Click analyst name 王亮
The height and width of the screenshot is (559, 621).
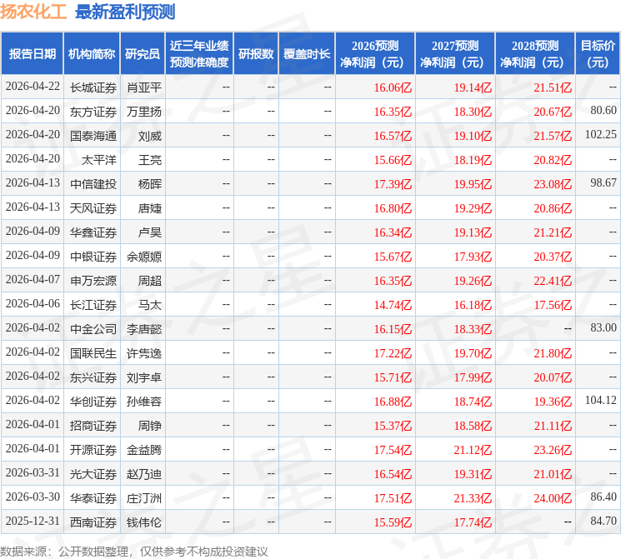coord(150,160)
